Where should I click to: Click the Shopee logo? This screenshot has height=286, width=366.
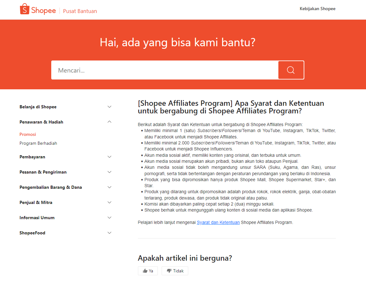click(38, 9)
